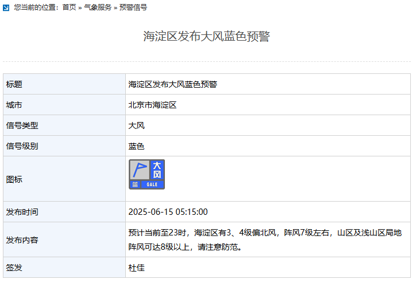Click the page heading 海淀区发布大风蓝色预警
This screenshot has height=283, width=416.
point(206,37)
